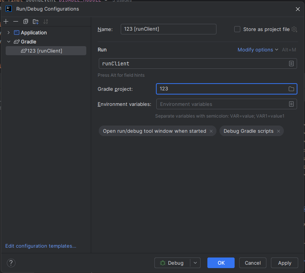Select the Gradle tree item
Viewport: 305px width, 273px height.
(x=28, y=42)
